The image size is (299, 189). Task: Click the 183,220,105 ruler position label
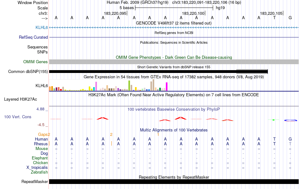(271, 13)
